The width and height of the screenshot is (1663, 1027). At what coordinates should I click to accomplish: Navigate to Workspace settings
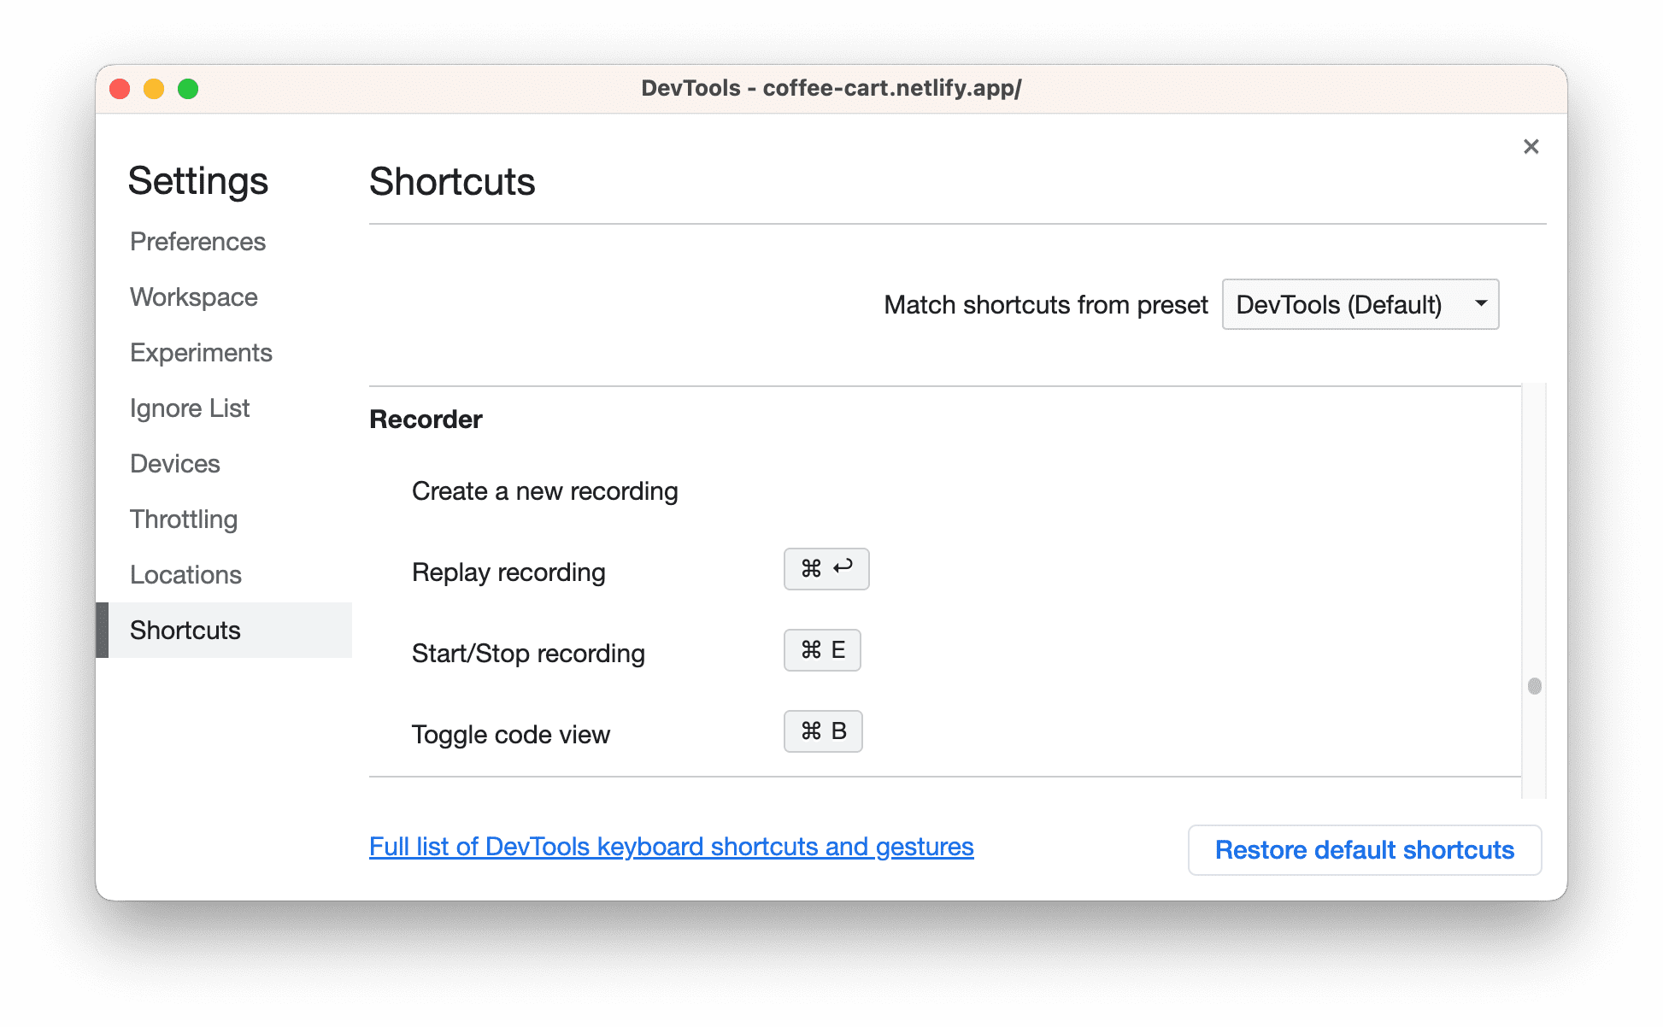click(194, 296)
